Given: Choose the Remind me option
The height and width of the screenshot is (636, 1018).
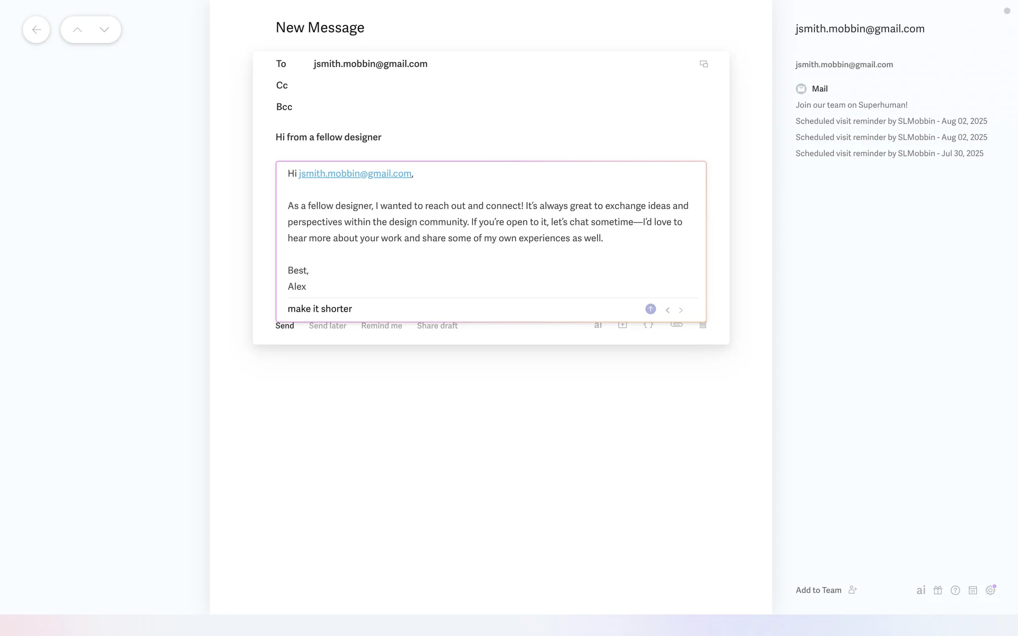Looking at the screenshot, I should 382,326.
